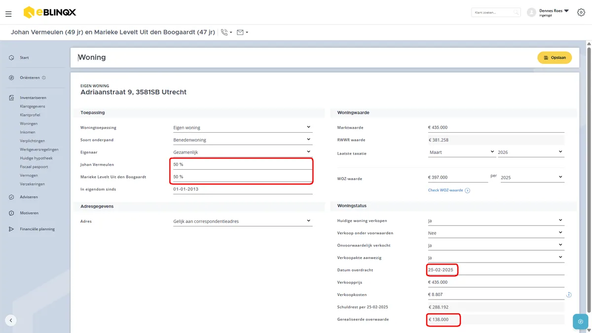This screenshot has height=333, width=592.
Task: Open the WOZ-waarde year dropdown
Action: point(532,177)
